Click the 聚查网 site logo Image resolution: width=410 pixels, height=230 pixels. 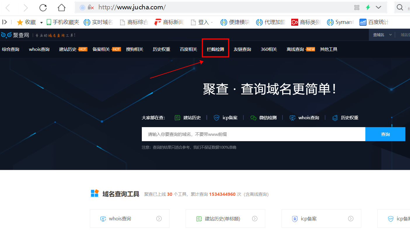click(x=15, y=35)
